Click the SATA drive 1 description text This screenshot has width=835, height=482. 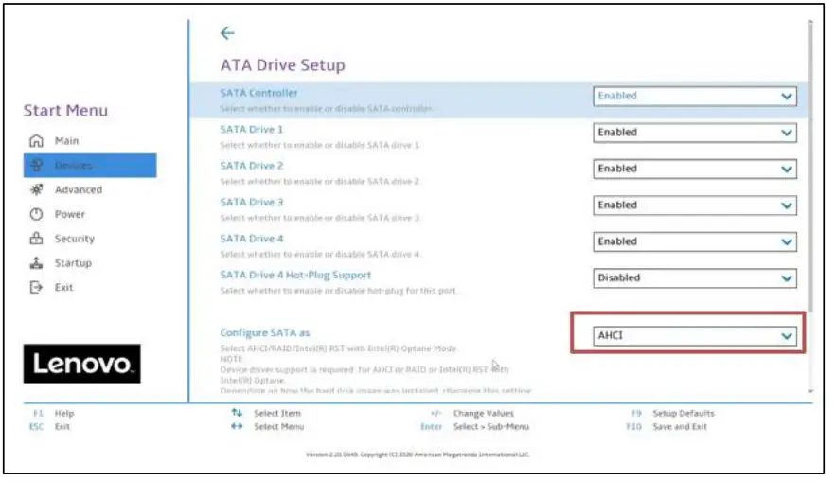point(320,145)
